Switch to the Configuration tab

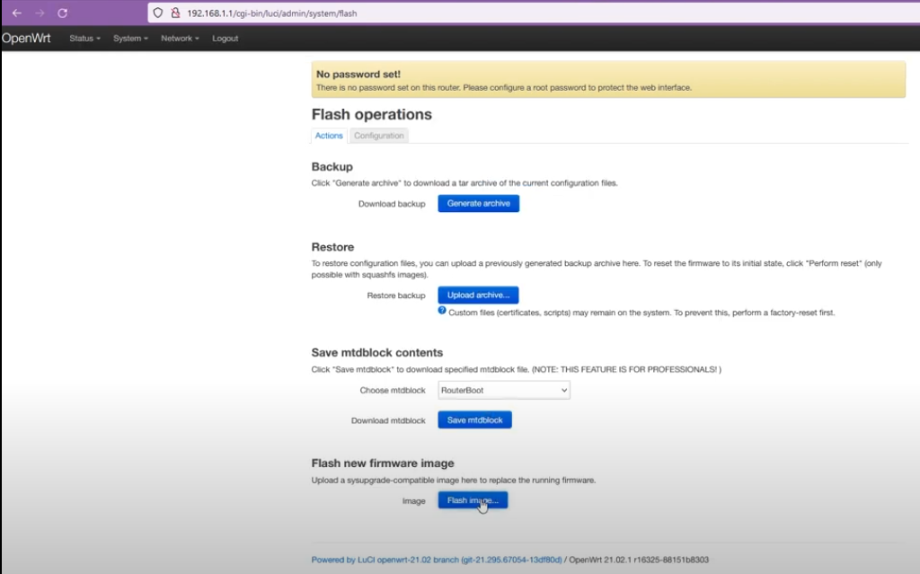[378, 136]
